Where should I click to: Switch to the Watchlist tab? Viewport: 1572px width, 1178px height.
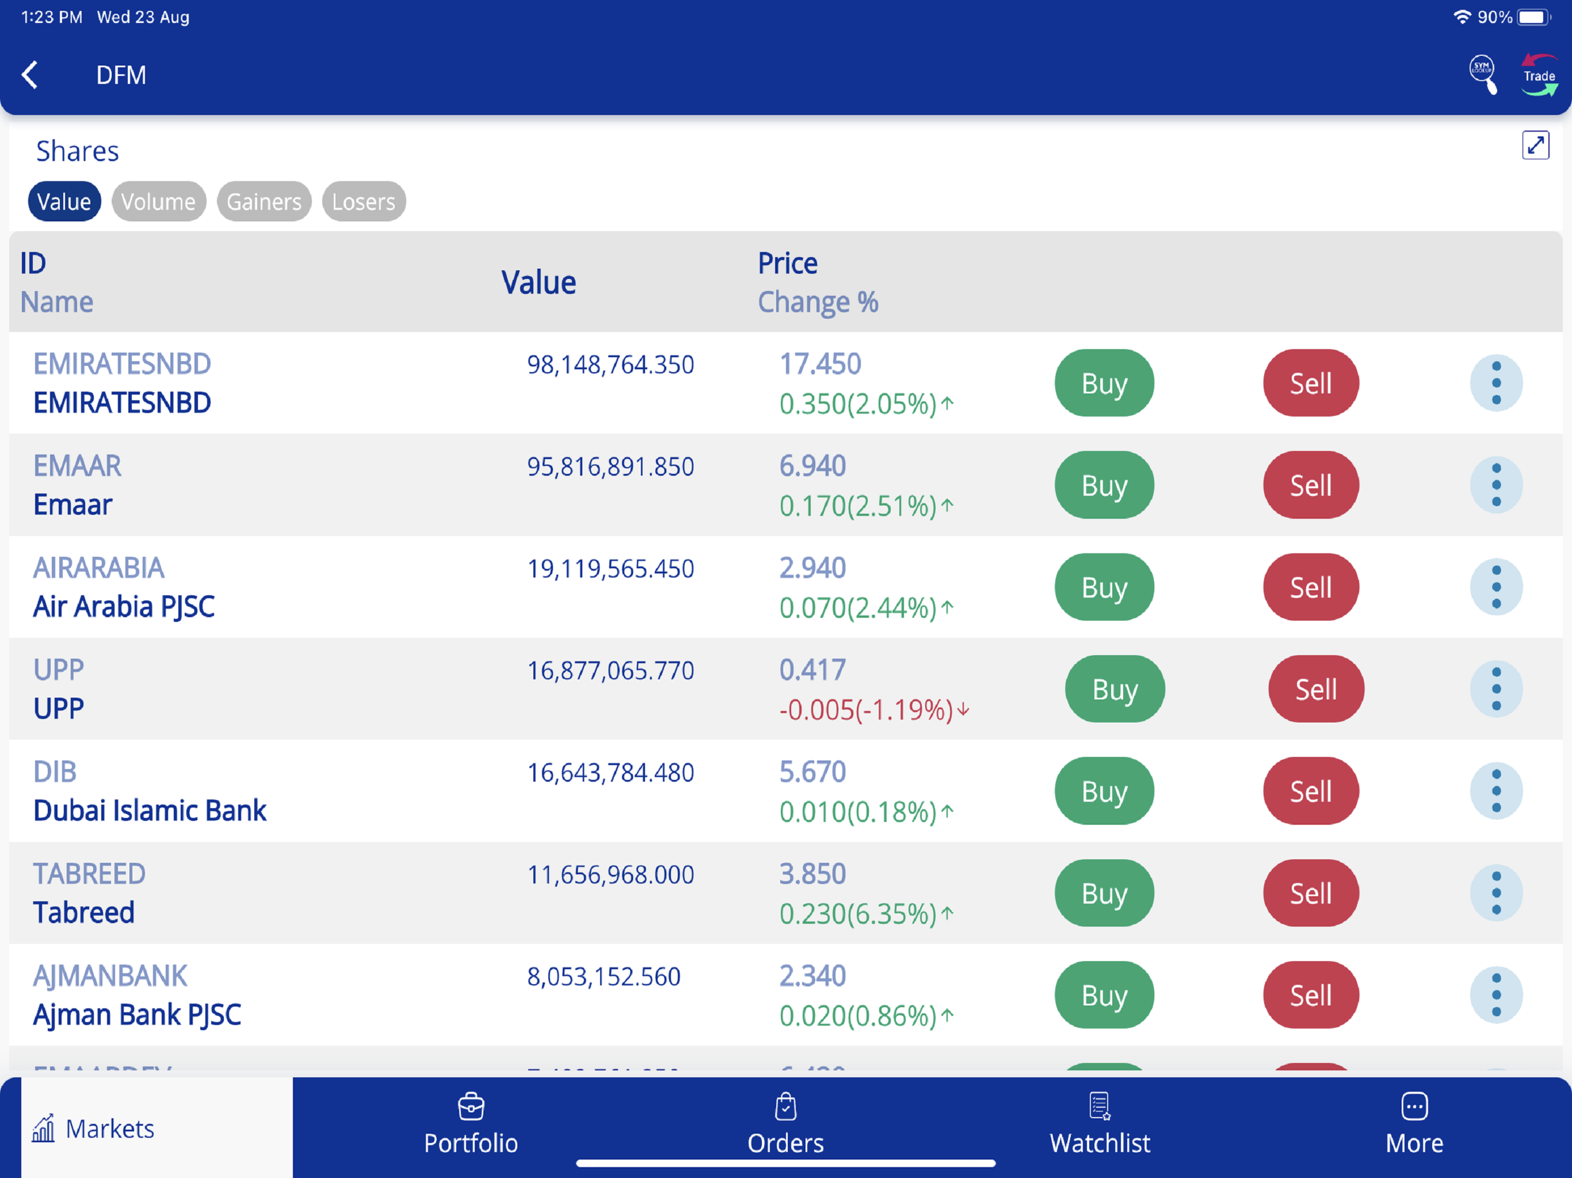coord(1100,1125)
